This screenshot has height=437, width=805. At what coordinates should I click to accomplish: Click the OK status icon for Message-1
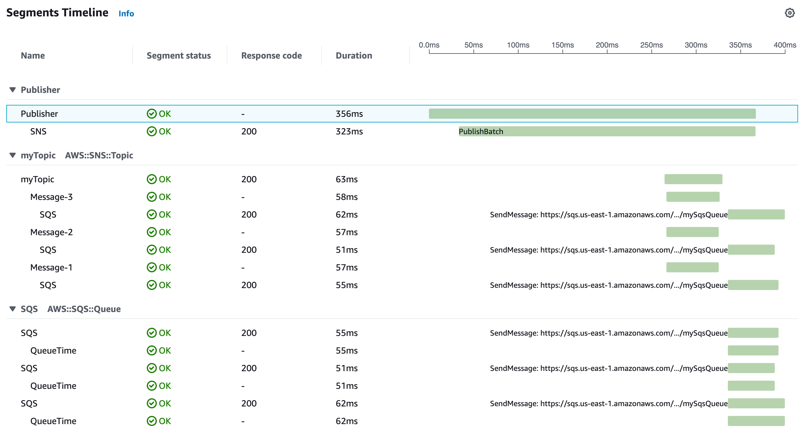coord(152,267)
